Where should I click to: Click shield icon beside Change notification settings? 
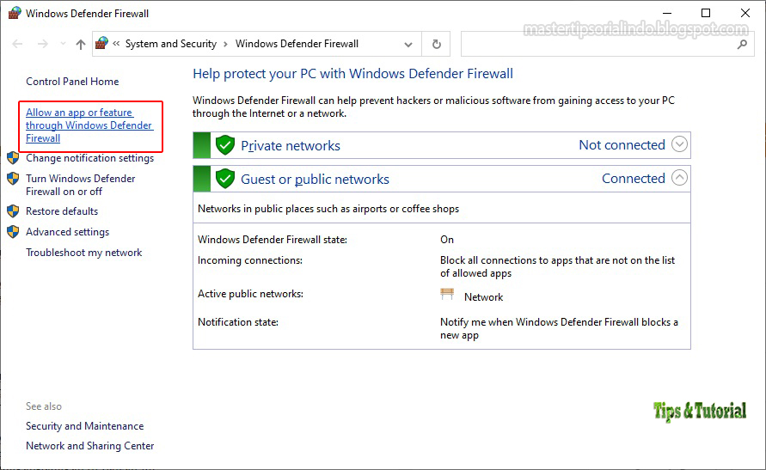click(13, 158)
